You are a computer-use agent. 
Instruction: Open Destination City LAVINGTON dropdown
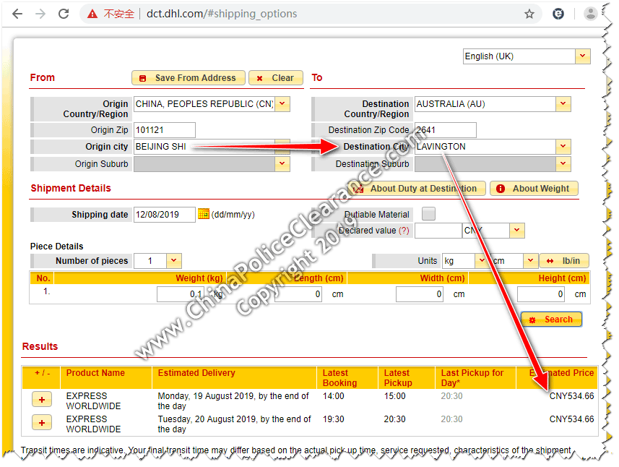[563, 147]
